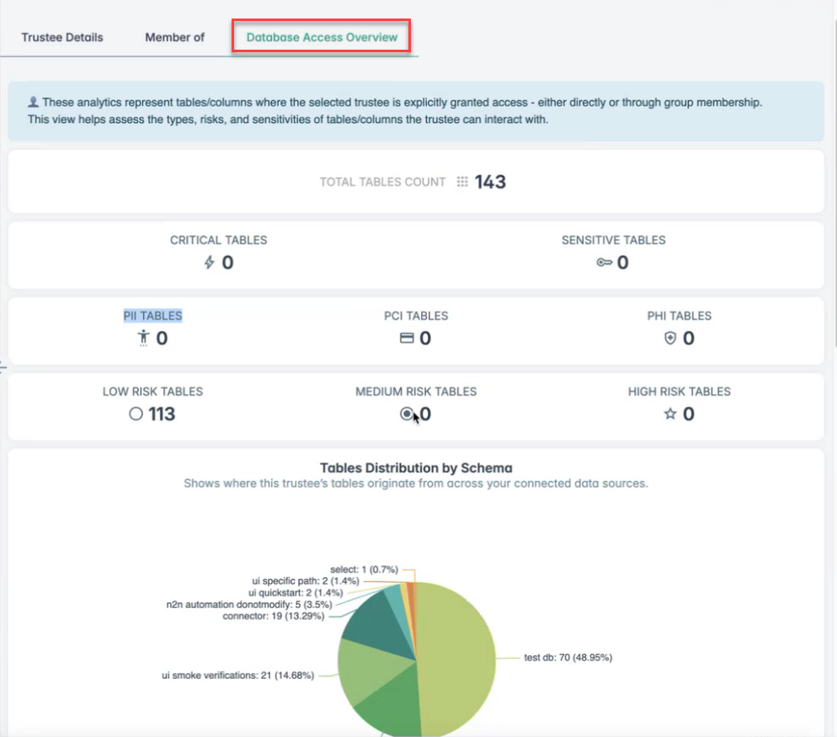Viewport: 837px width, 737px height.
Task: Click the Tables Distribution by Schema title
Action: 416,467
